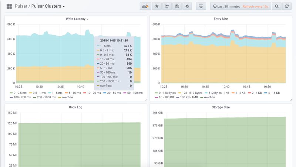The image size is (296, 167).
Task: Open the Storage Size panel title menu
Action: pos(221,107)
